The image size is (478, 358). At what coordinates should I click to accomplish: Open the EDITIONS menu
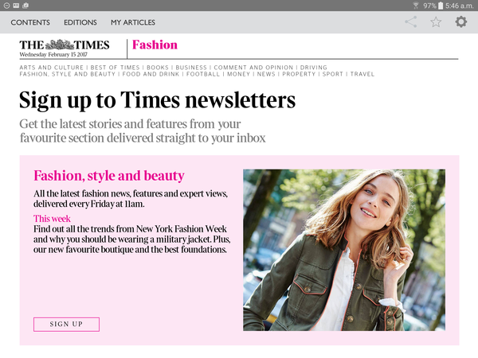coord(80,22)
